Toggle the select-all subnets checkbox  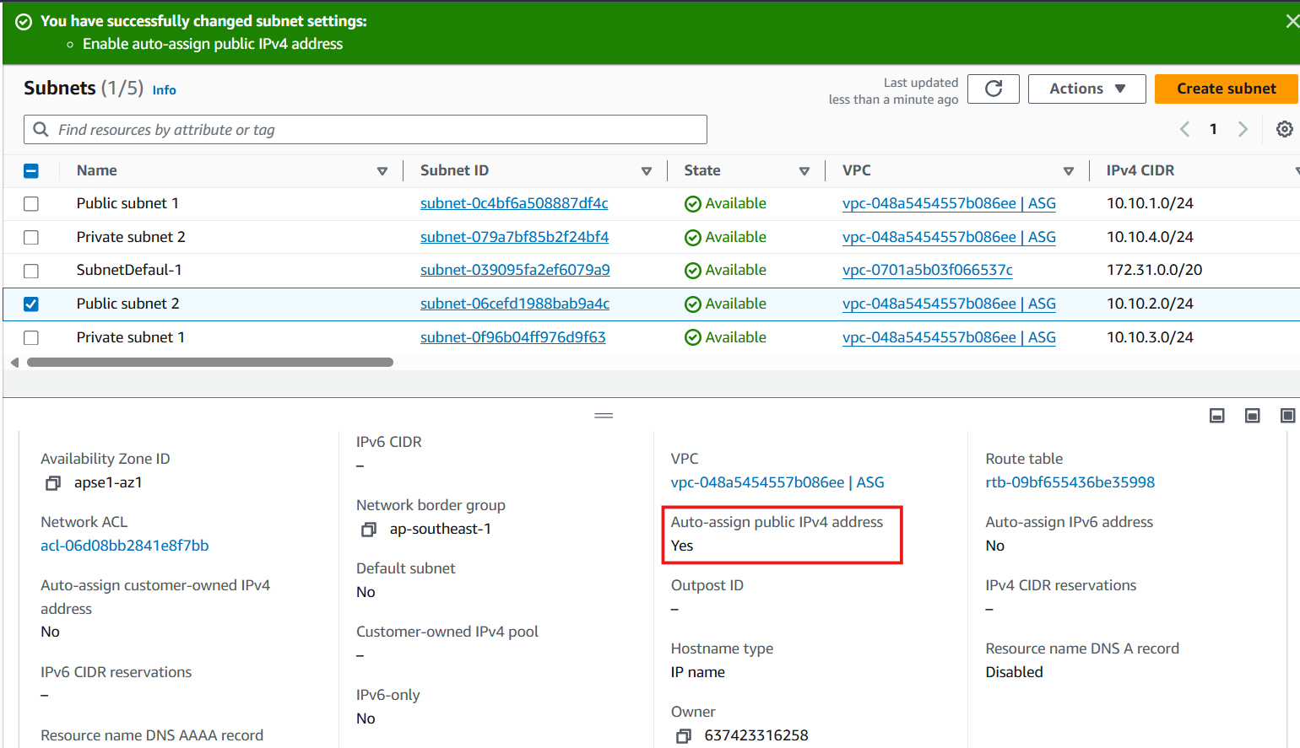pos(31,171)
